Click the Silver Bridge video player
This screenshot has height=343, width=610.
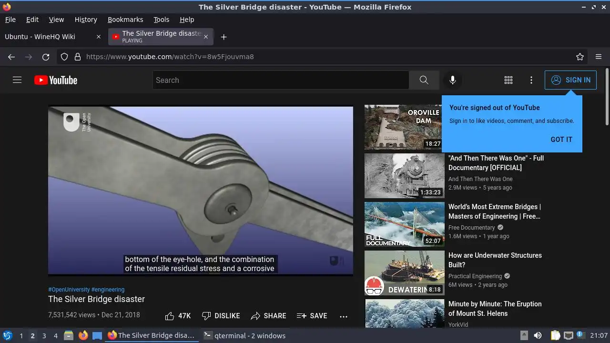coord(201,191)
